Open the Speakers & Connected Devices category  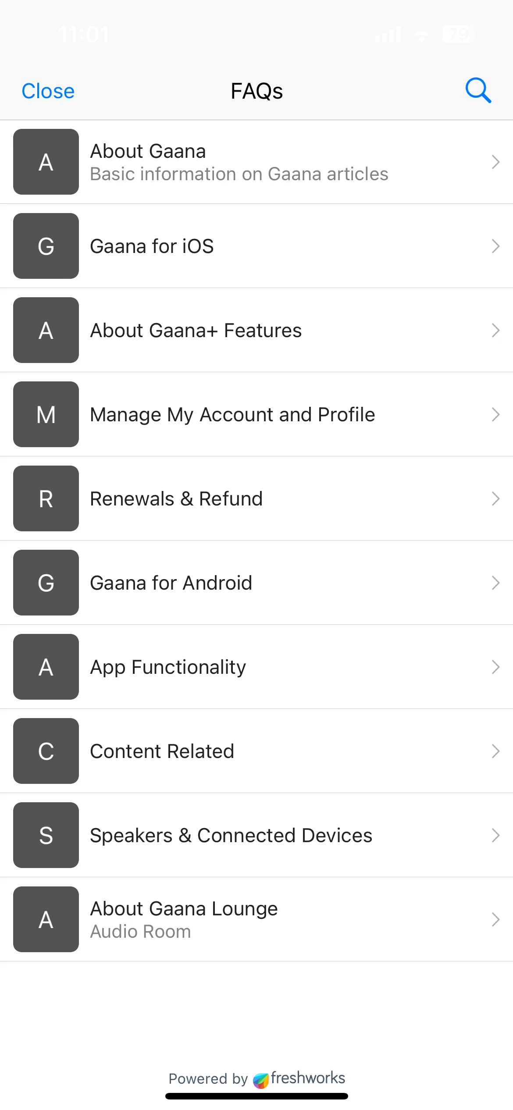point(256,835)
